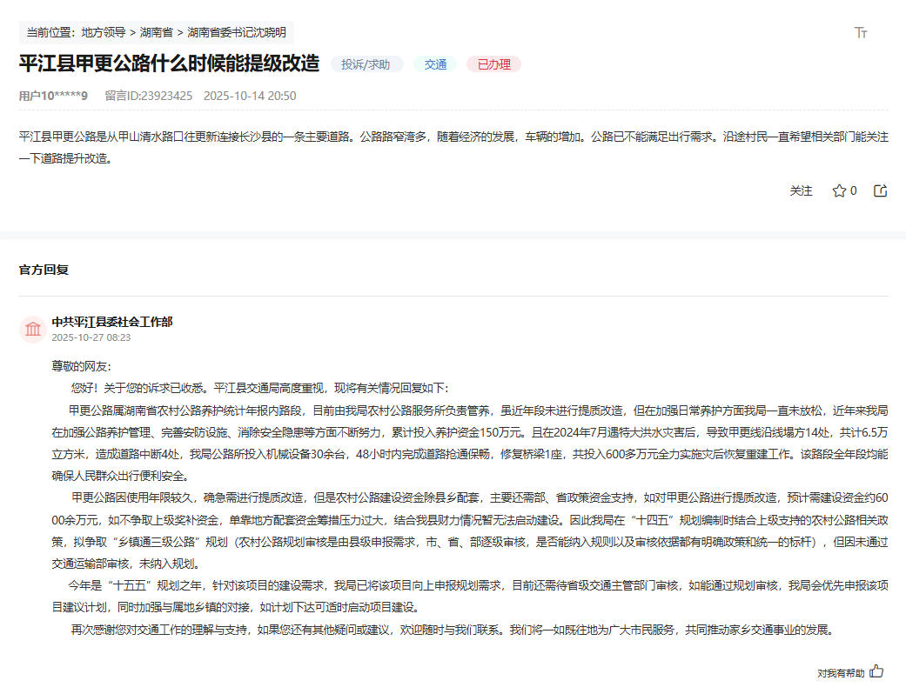Image resolution: width=906 pixels, height=694 pixels.
Task: Select the 投诉/求助 type tag
Action: (366, 63)
